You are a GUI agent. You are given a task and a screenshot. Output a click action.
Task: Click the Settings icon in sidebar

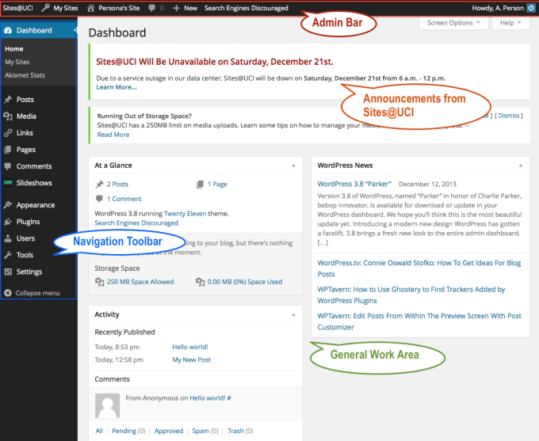point(8,272)
